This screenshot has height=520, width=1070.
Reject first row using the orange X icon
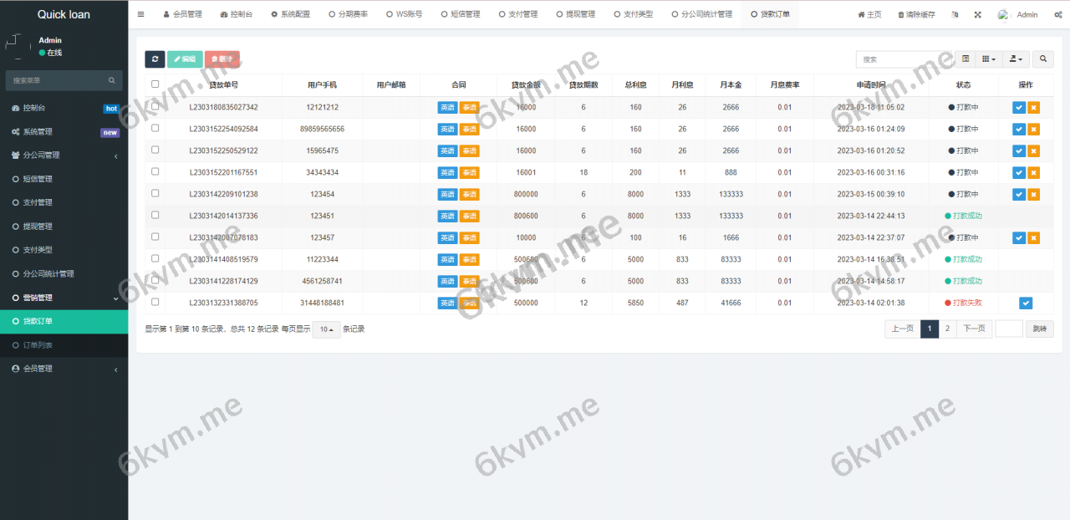tap(1033, 107)
